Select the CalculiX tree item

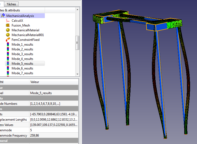pos(17,21)
